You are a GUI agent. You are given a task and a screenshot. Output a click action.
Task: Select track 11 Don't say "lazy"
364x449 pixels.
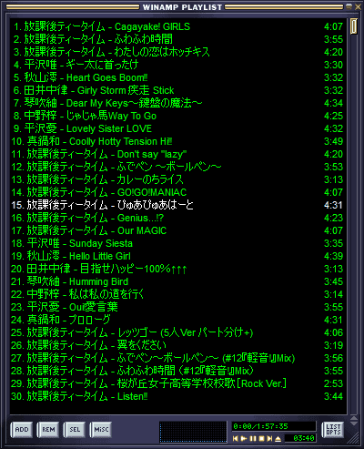click(x=178, y=154)
